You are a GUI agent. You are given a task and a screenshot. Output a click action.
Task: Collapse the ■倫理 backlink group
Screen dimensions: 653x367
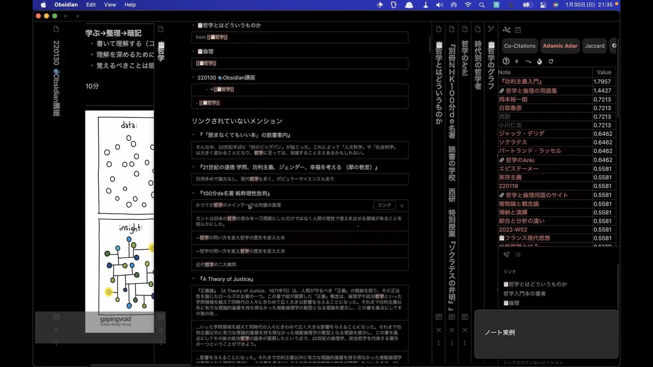(x=193, y=51)
